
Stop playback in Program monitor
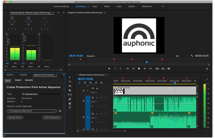pyautogui.click(x=139, y=69)
